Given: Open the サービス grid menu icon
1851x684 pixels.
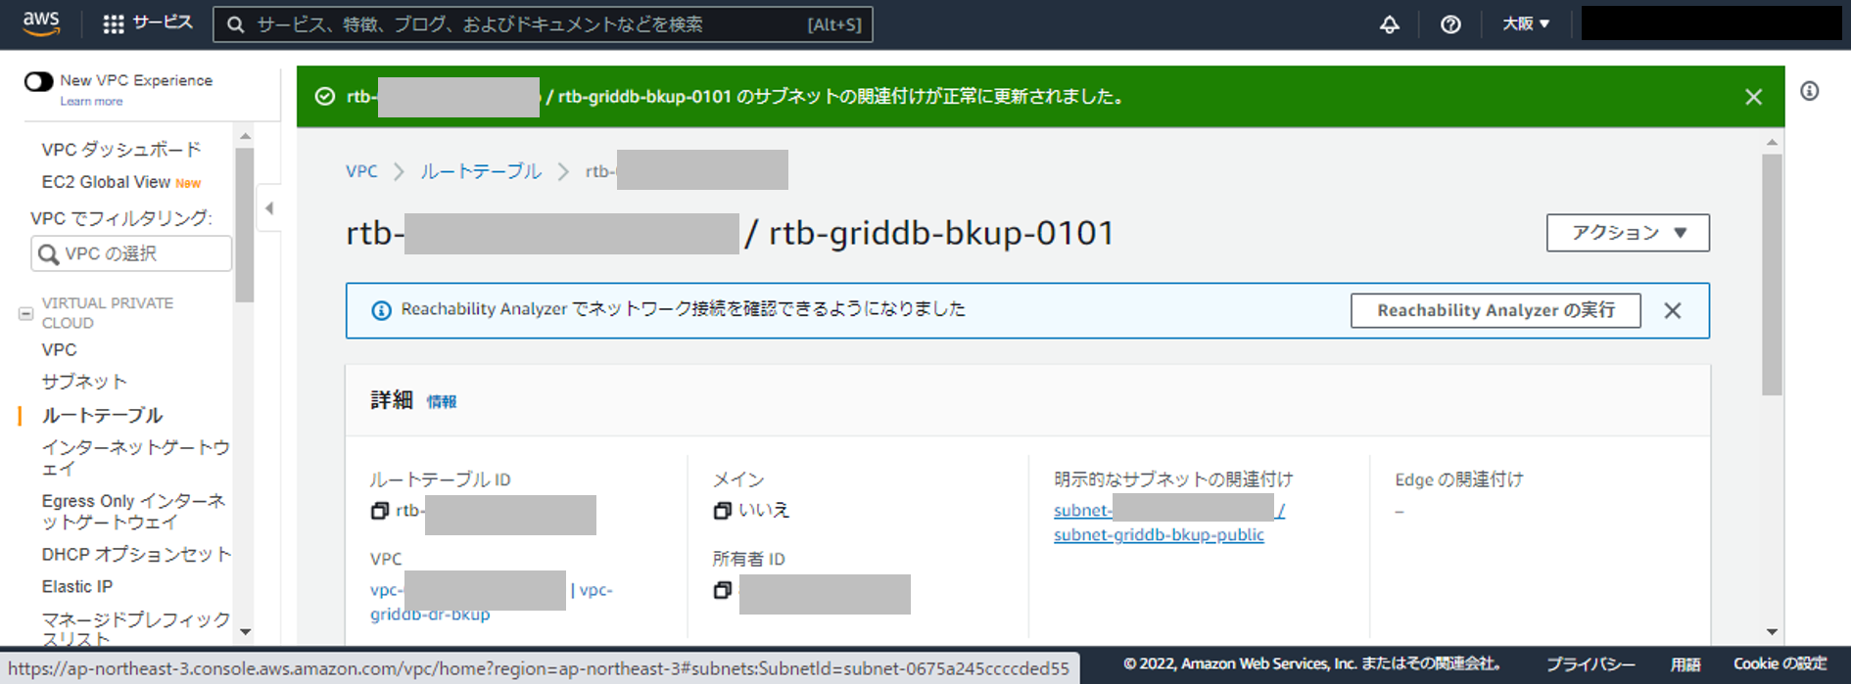Looking at the screenshot, I should pyautogui.click(x=114, y=24).
